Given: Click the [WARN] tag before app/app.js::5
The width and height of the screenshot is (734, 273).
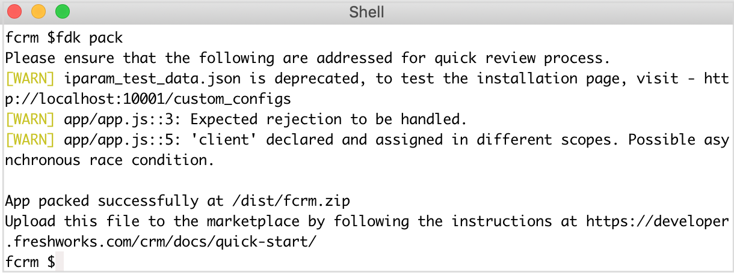Looking at the screenshot, I should tap(30, 140).
